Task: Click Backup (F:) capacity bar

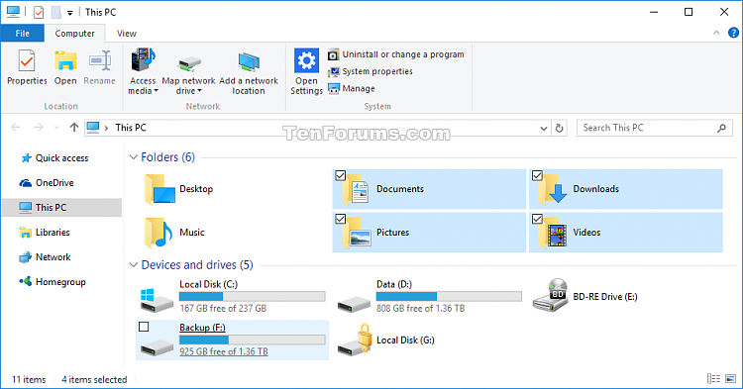Action: coord(252,340)
